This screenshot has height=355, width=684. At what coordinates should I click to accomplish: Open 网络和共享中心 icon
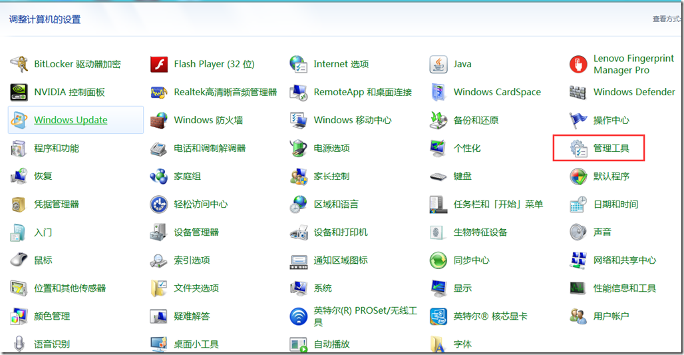578,260
